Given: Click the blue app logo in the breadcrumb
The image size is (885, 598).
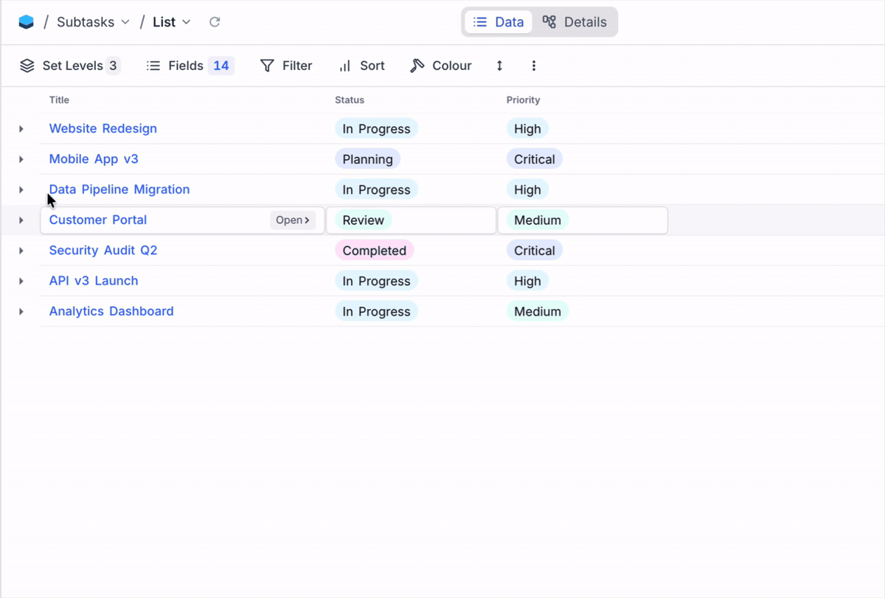Looking at the screenshot, I should pyautogui.click(x=27, y=21).
